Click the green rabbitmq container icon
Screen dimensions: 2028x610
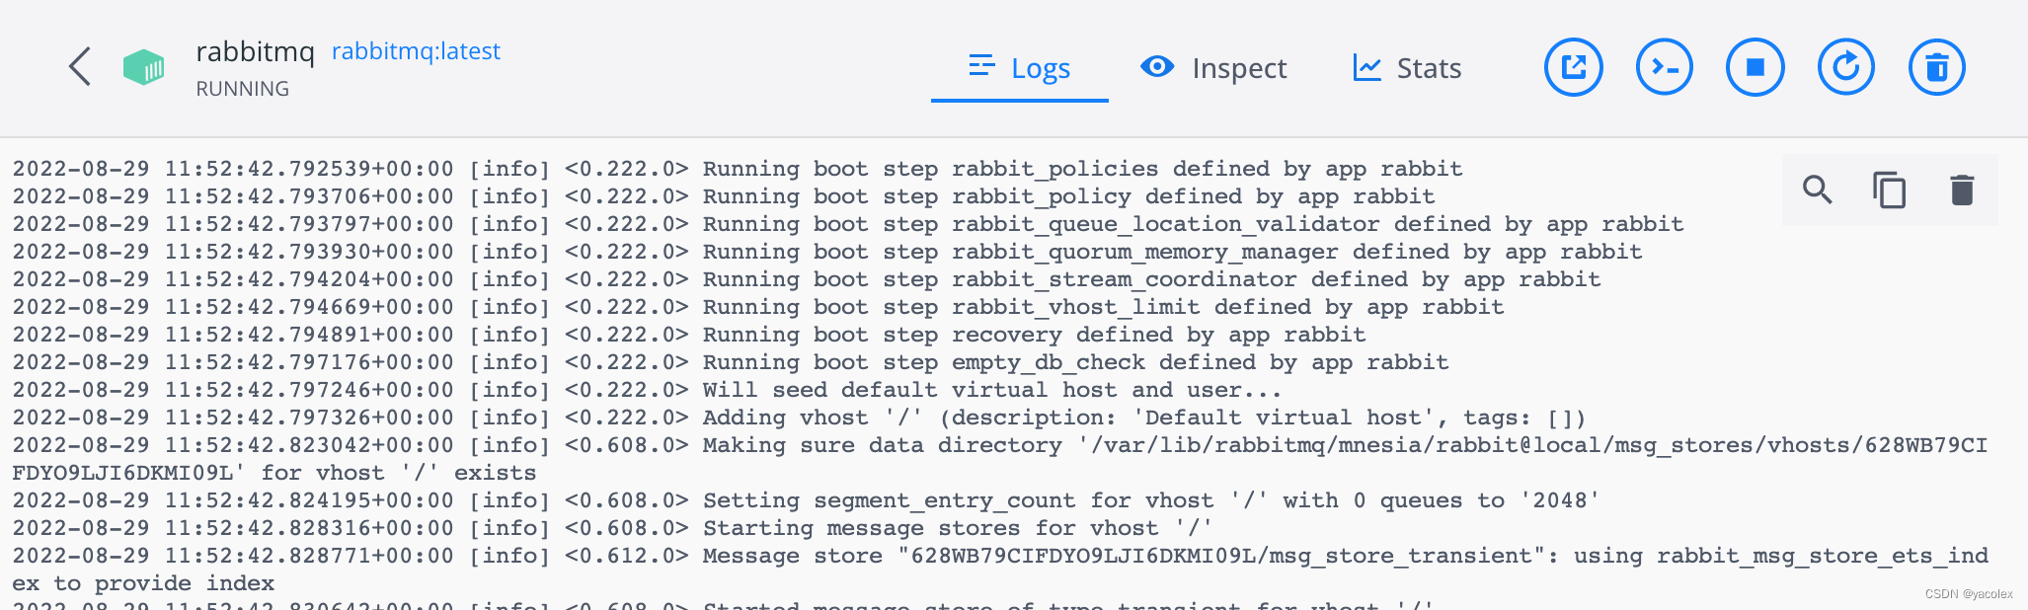click(x=143, y=67)
